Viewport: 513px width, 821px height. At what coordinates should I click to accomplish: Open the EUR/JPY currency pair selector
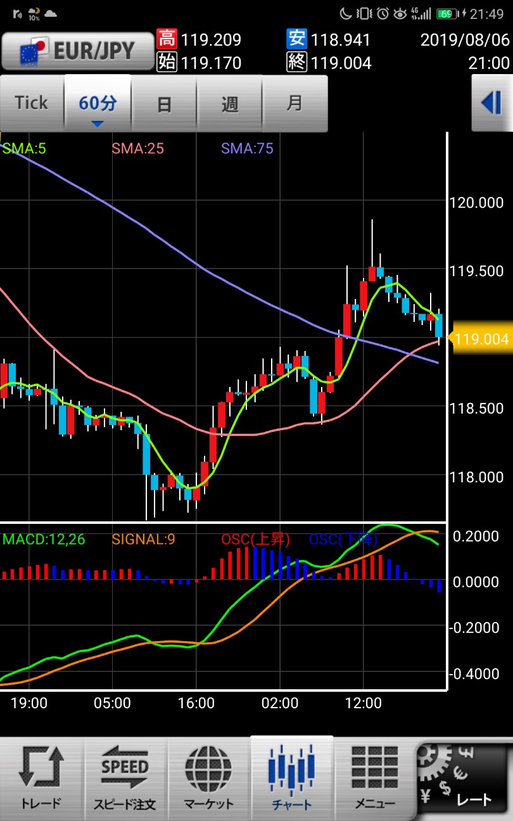[77, 51]
